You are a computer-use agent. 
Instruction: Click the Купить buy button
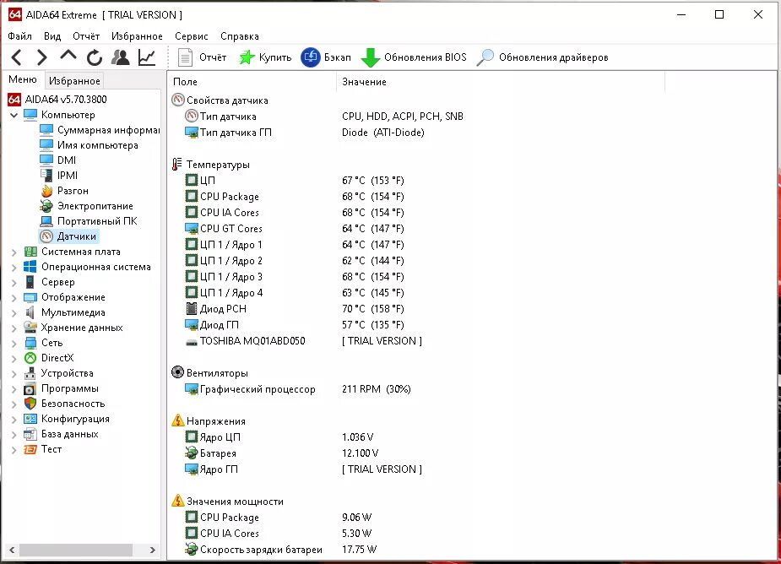265,57
